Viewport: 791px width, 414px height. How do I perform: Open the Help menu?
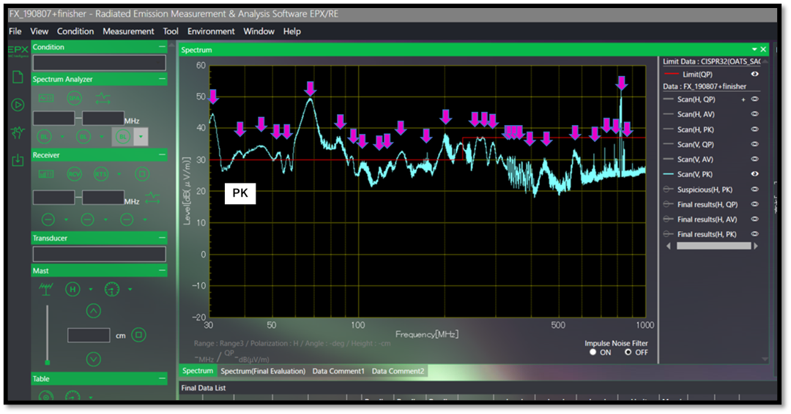292,31
